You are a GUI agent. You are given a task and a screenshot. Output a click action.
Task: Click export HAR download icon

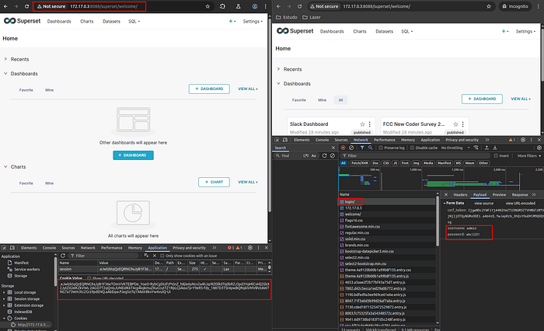pyautogui.click(x=495, y=148)
